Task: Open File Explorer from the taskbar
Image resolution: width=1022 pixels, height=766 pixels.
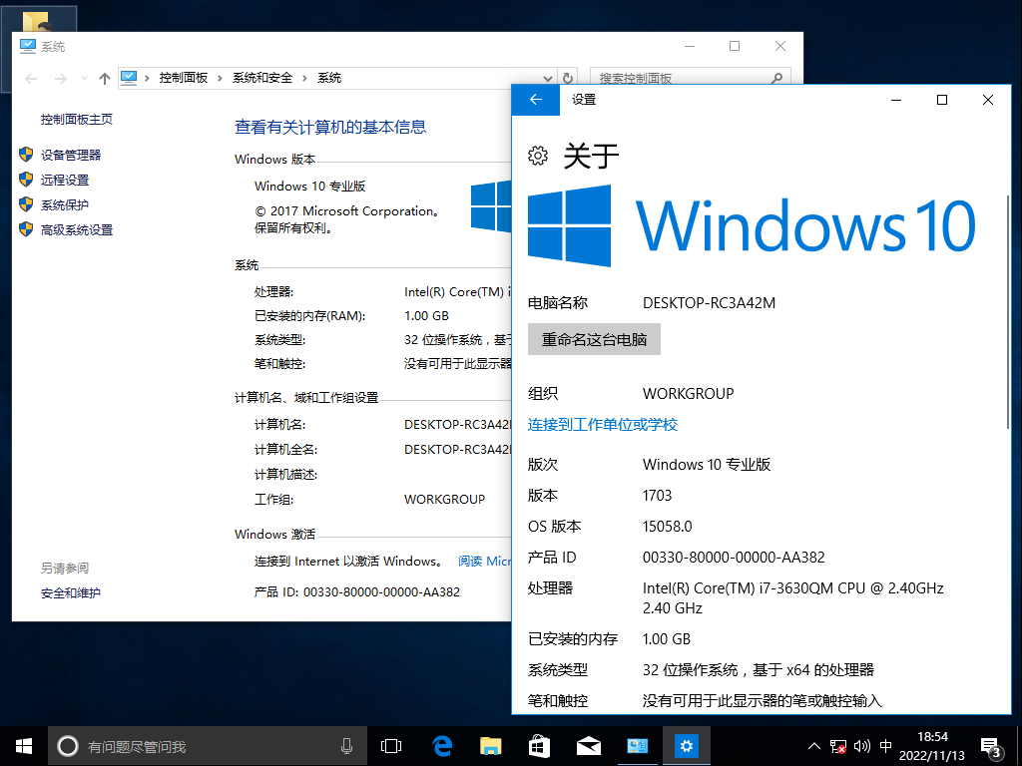Action: [490, 746]
